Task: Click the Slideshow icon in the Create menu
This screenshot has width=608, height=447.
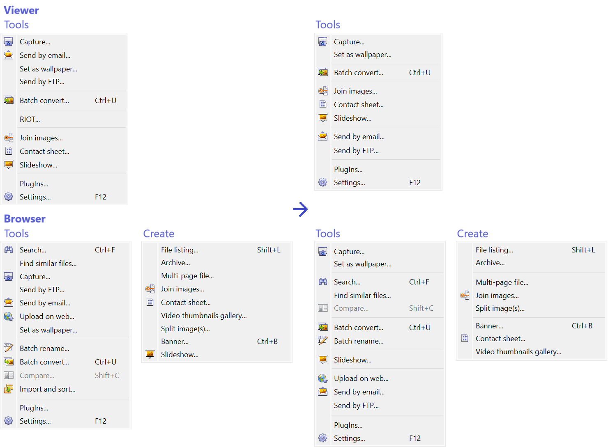Action: click(x=150, y=354)
